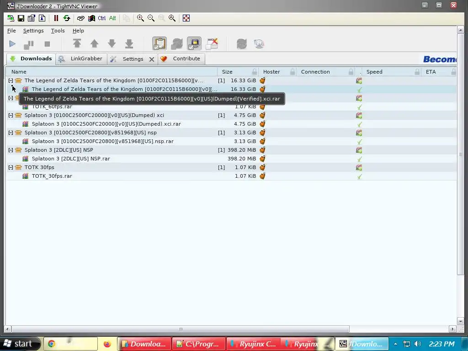Send Ctrl+Alt+Del via VNC toolbar

click(x=80, y=18)
